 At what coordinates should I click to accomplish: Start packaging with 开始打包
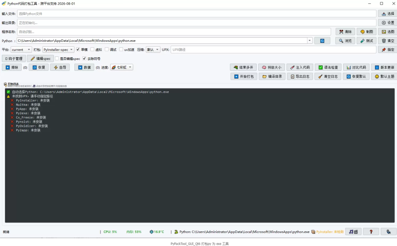[244, 76]
